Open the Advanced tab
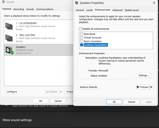The height and width of the screenshot is (128, 159). 117,10
